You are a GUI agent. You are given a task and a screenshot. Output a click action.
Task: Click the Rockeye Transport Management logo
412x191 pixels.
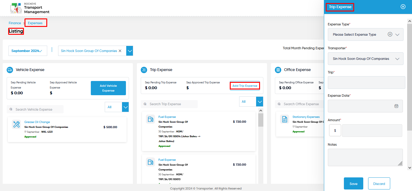click(30, 8)
